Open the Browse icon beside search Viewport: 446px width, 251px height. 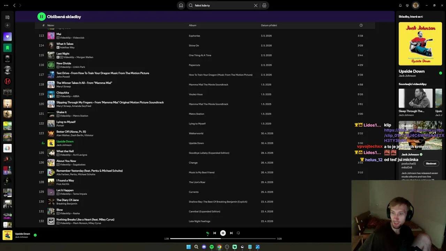[x=264, y=5]
